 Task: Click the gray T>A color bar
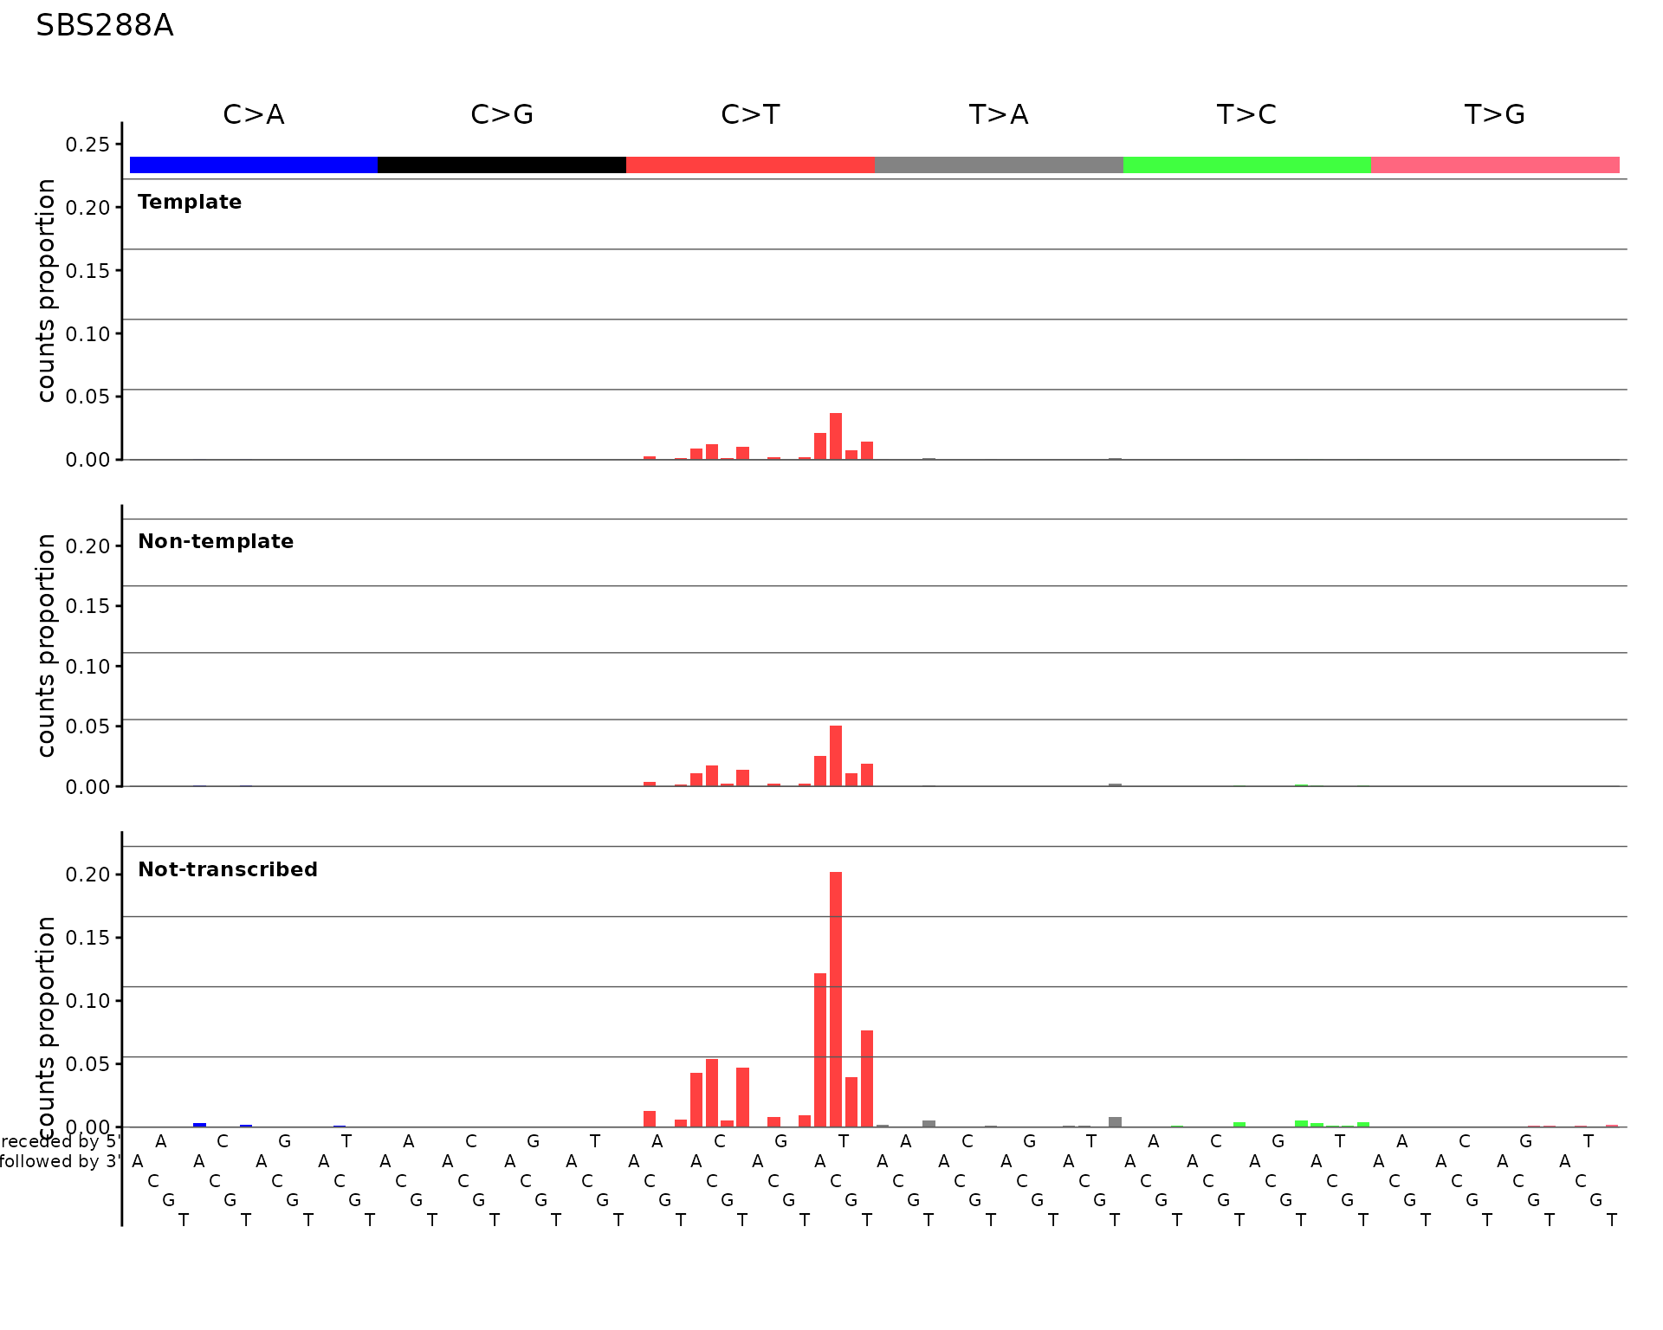pyautogui.click(x=999, y=165)
